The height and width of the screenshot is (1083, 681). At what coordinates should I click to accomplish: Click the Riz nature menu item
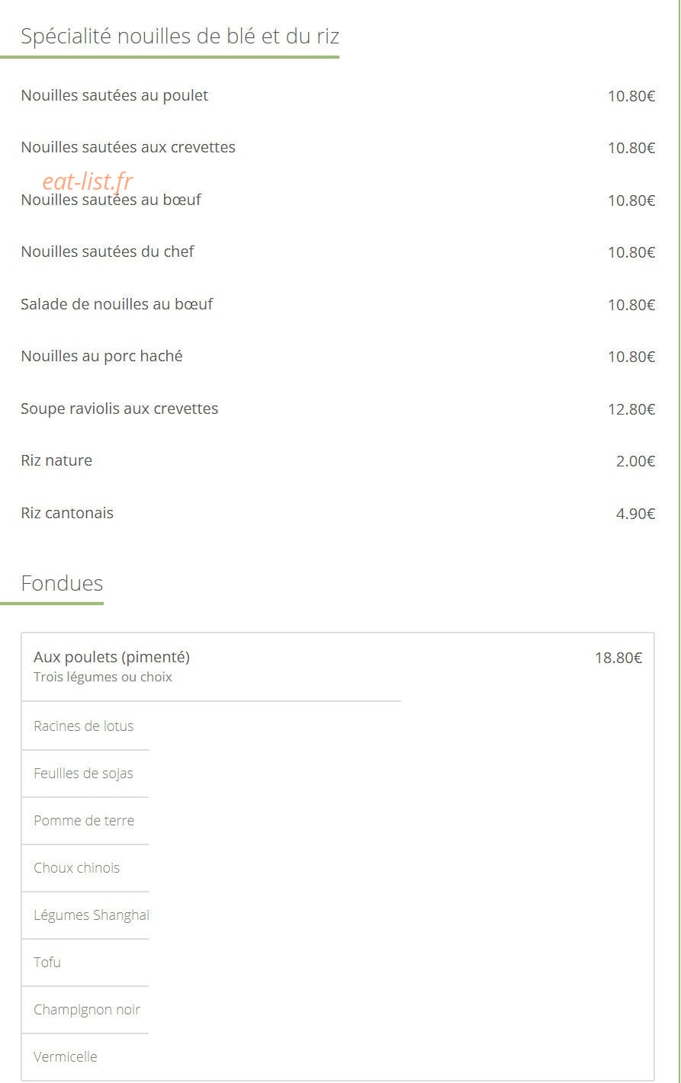(338, 461)
